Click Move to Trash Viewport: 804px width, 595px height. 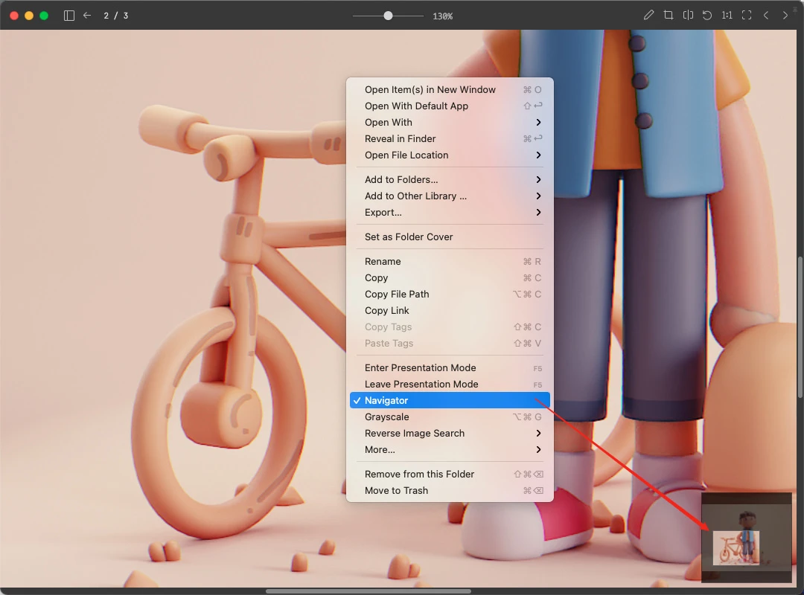[450, 490]
